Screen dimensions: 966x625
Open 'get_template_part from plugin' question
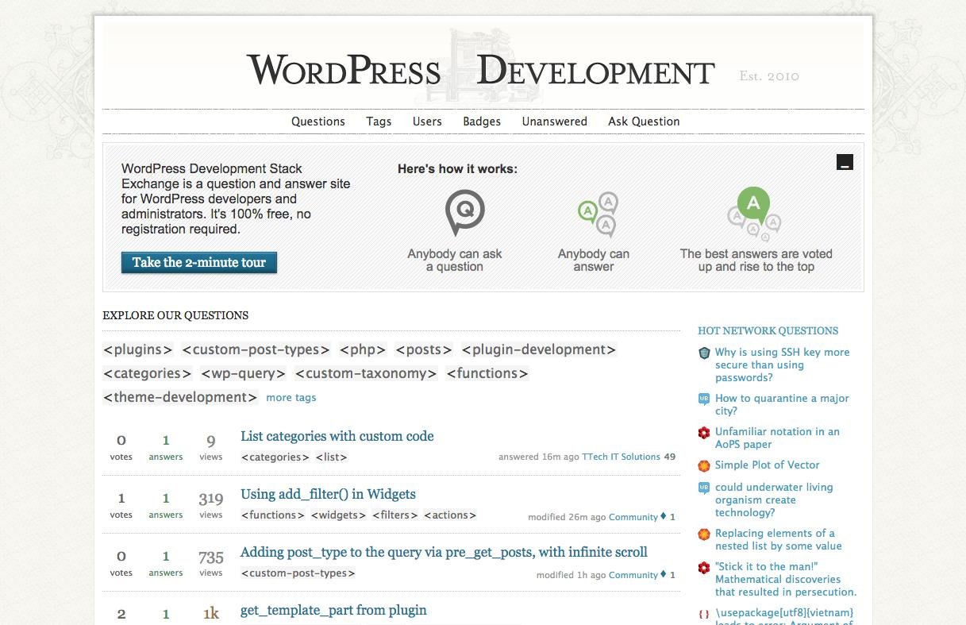[333, 610]
